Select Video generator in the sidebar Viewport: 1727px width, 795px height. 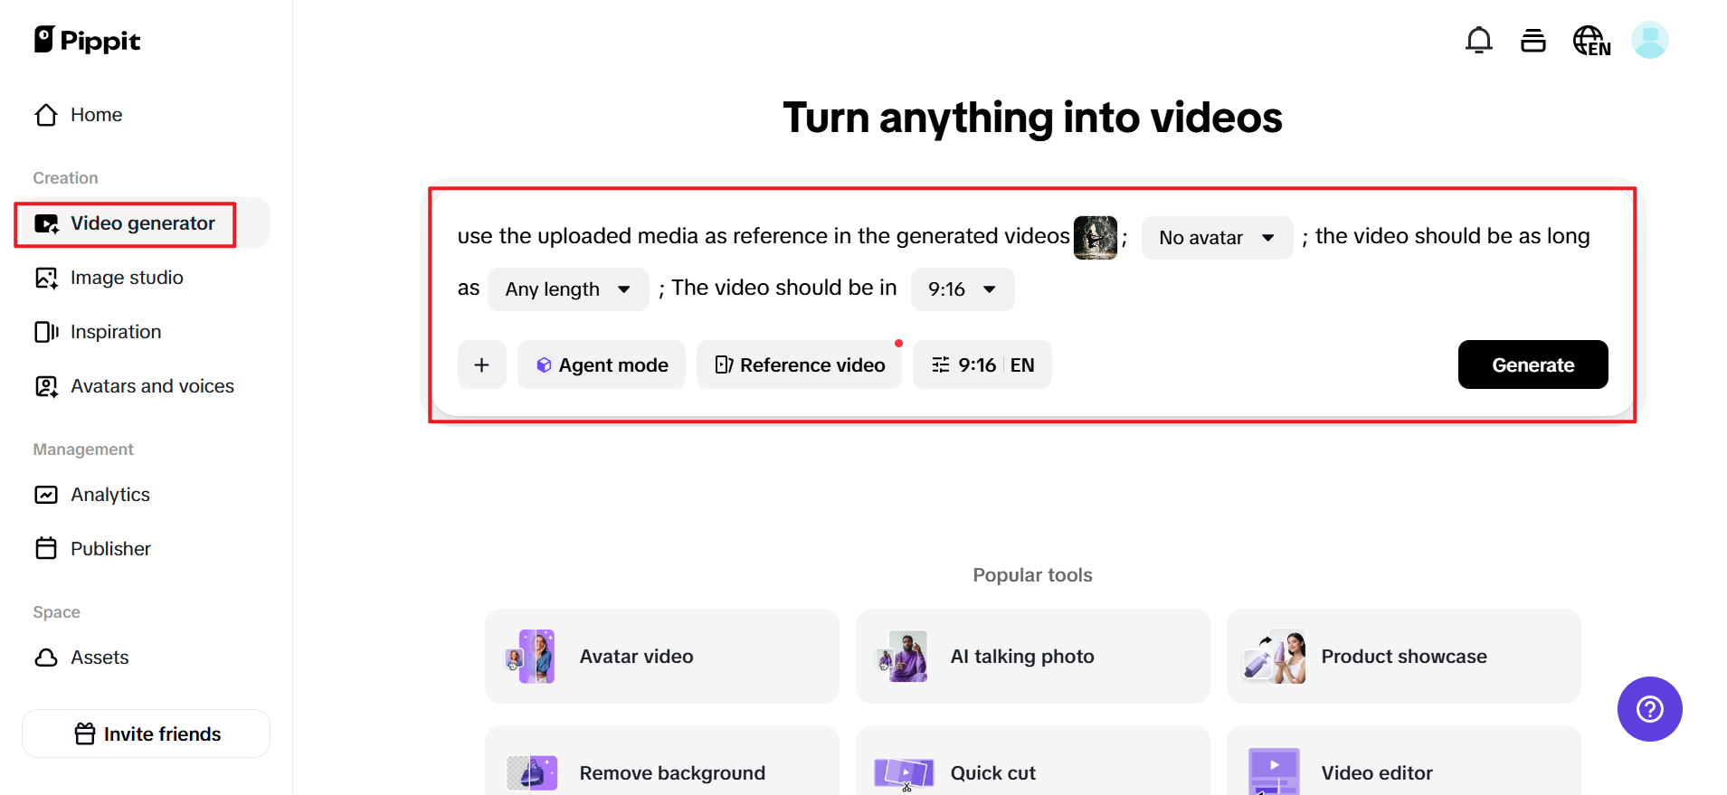(x=146, y=223)
